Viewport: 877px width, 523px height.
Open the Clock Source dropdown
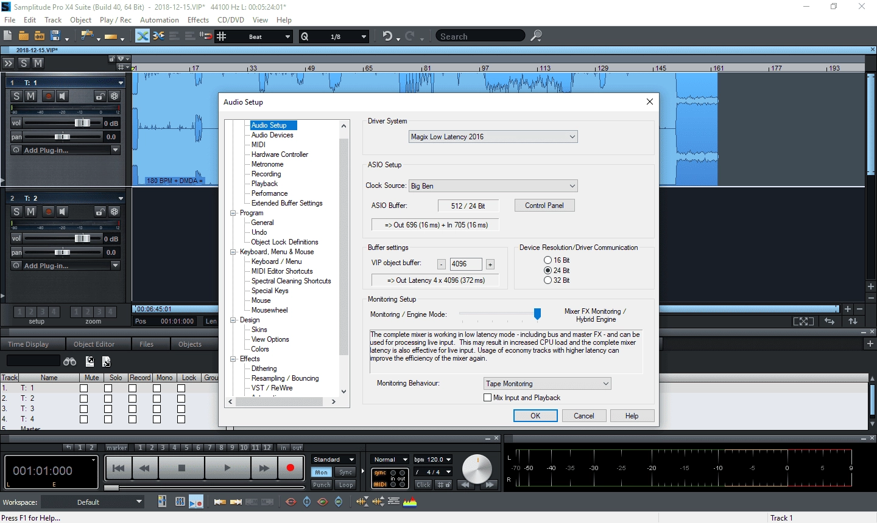point(493,186)
